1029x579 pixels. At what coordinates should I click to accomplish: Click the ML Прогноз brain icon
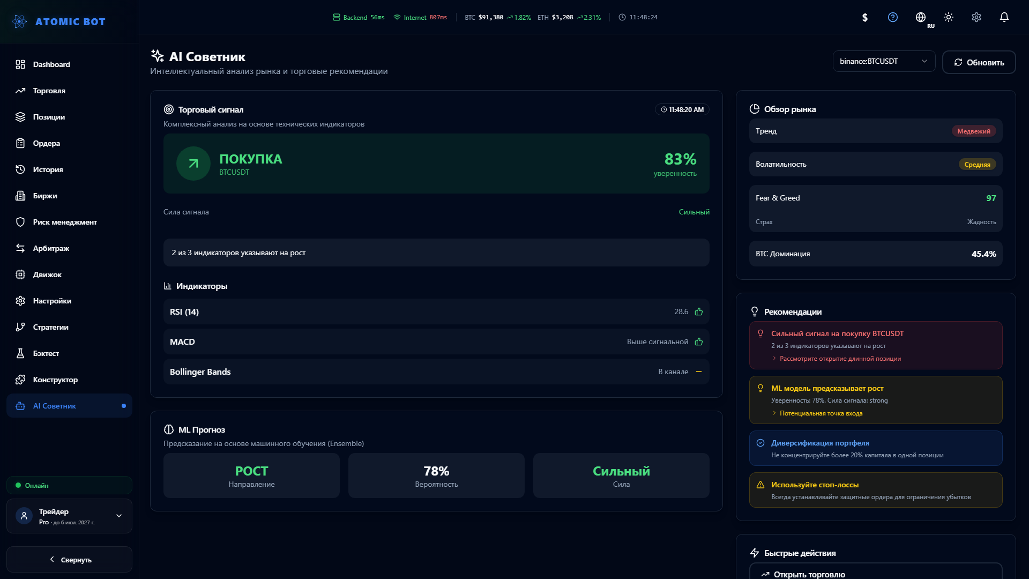[169, 429]
